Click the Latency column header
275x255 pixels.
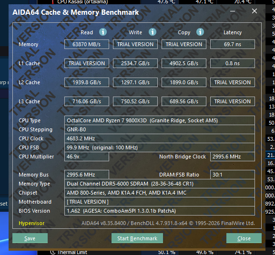233,32
